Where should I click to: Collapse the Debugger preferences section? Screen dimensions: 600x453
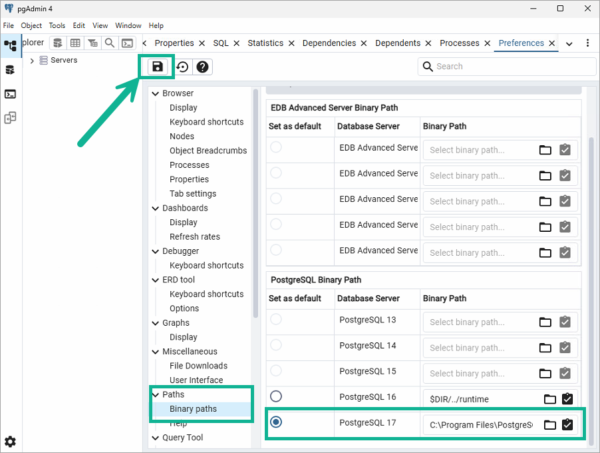[156, 251]
